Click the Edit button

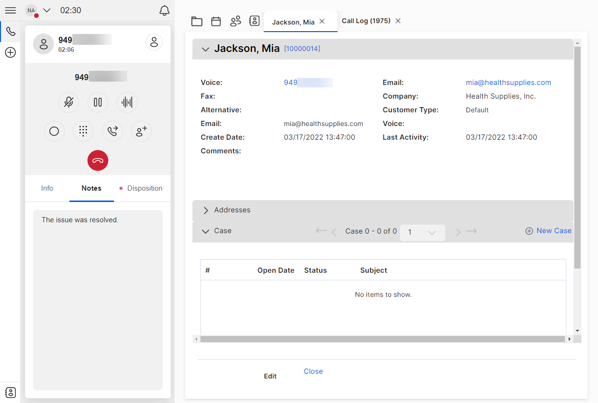pos(270,376)
